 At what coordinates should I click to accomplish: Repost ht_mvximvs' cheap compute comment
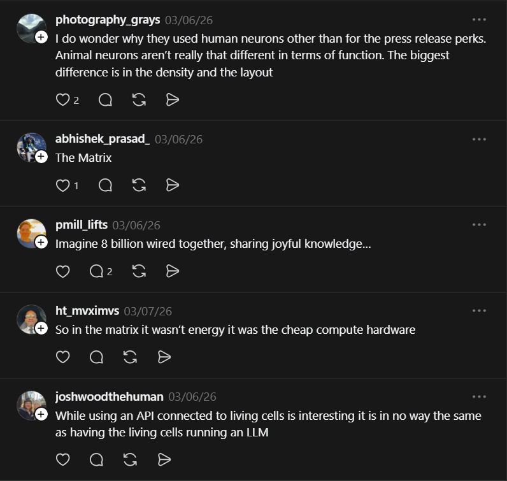[131, 357]
